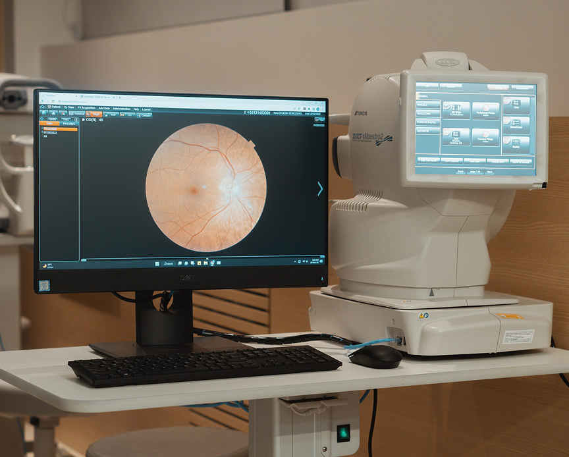Screen dimensions: 569x457
Task: Open the Administration menu
Action: pos(121,108)
